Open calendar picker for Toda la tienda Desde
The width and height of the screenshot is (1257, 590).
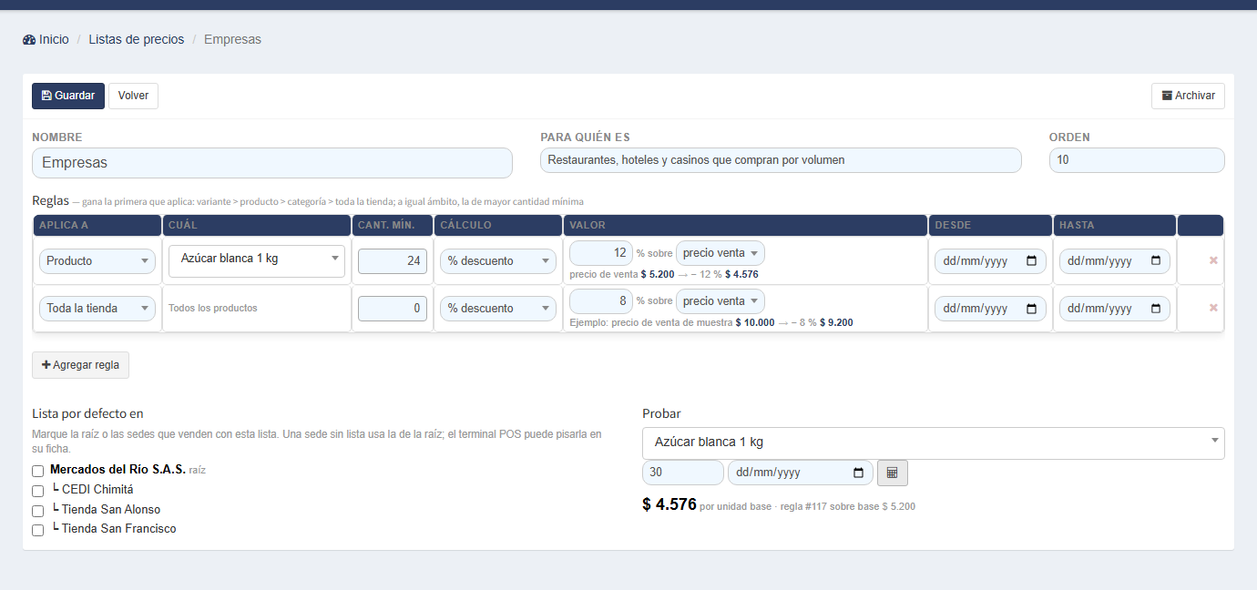[1031, 309]
